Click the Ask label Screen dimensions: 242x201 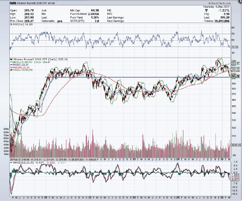point(44,11)
